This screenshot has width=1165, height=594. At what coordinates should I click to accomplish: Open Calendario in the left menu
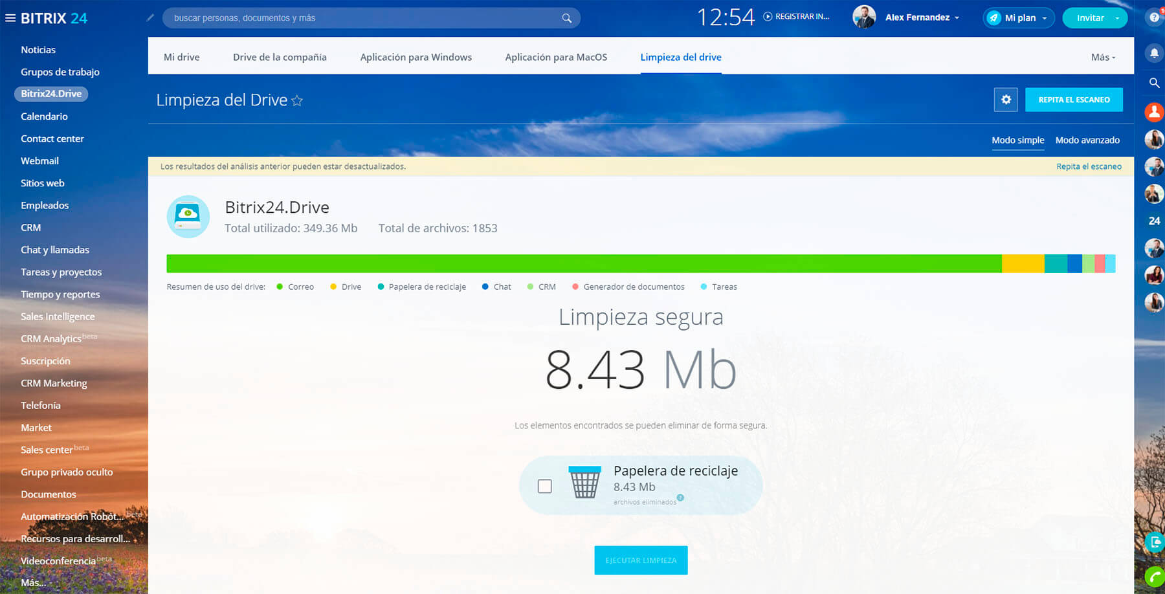pyautogui.click(x=44, y=116)
